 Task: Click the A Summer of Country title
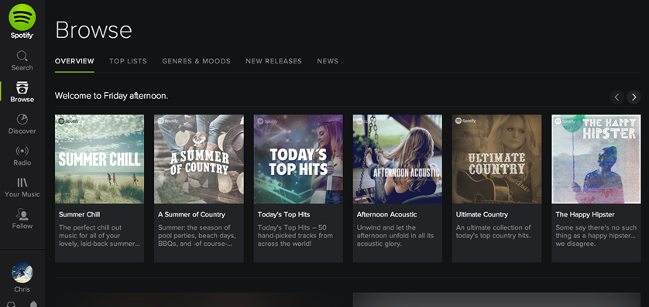pyautogui.click(x=191, y=214)
